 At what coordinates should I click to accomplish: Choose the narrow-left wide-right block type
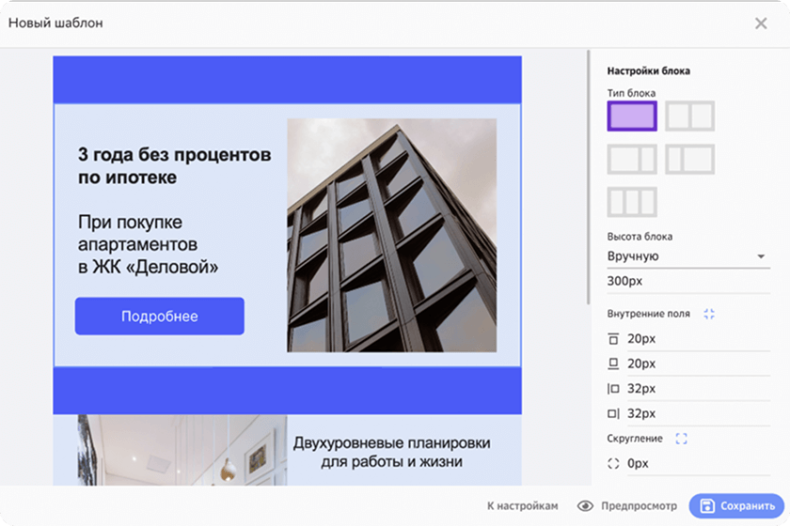[x=689, y=159]
